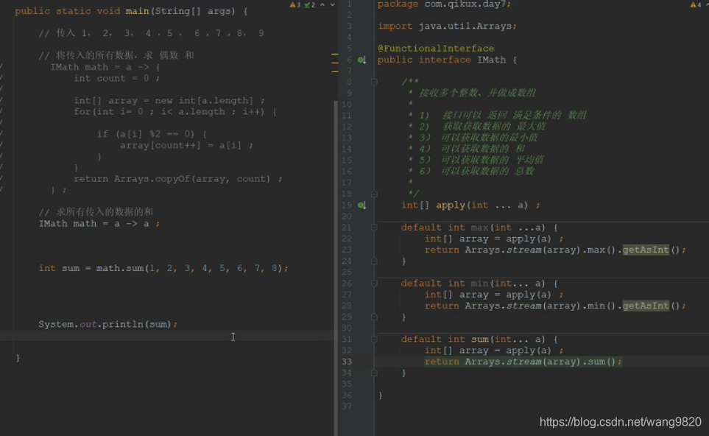
Task: Click the '@FunctionalInterface' annotation
Action: (436, 49)
